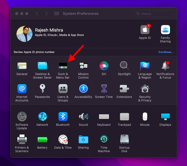Open Notifications & Focus settings
Viewport: 187px width, 166px height.
(x=165, y=66)
